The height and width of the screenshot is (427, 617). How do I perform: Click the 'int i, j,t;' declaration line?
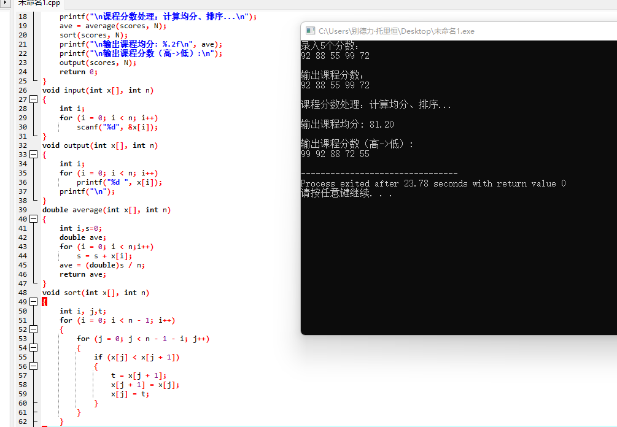click(83, 312)
